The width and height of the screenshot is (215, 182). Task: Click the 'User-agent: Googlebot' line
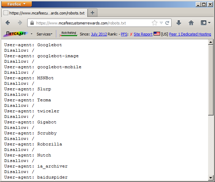(x=33, y=45)
